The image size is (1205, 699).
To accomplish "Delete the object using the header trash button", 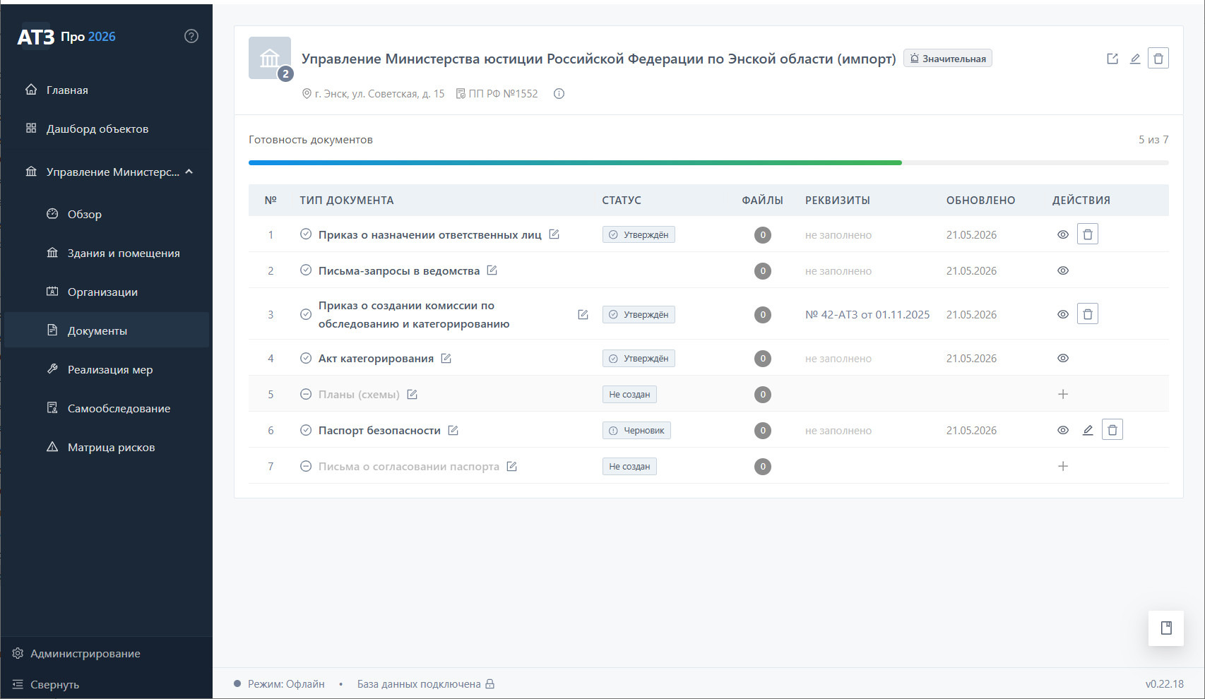I will [1158, 59].
